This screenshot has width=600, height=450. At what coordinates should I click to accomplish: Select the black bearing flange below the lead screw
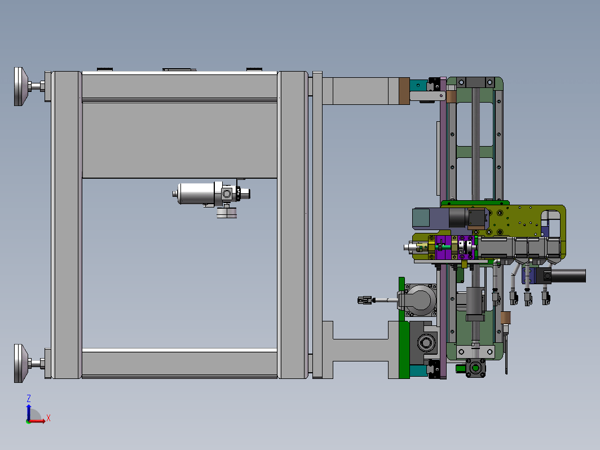point(475,368)
